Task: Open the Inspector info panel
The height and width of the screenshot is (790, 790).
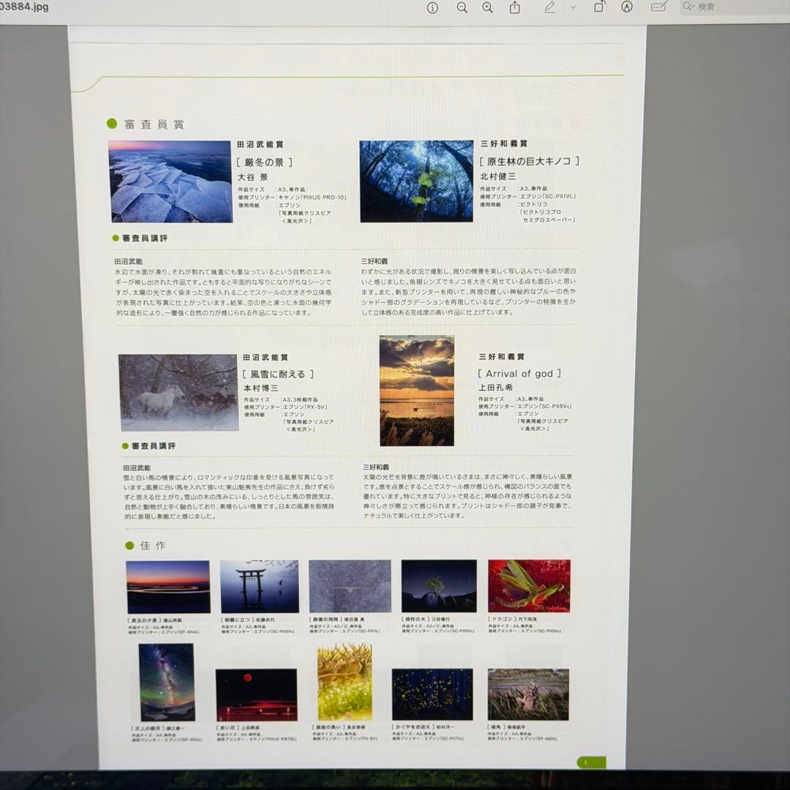Action: click(432, 7)
